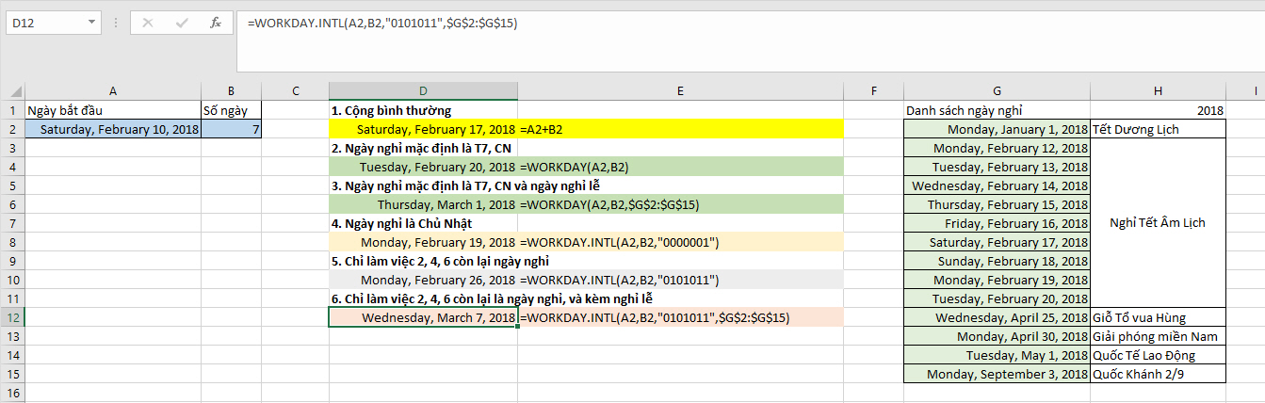Select row 2 header

(12, 129)
